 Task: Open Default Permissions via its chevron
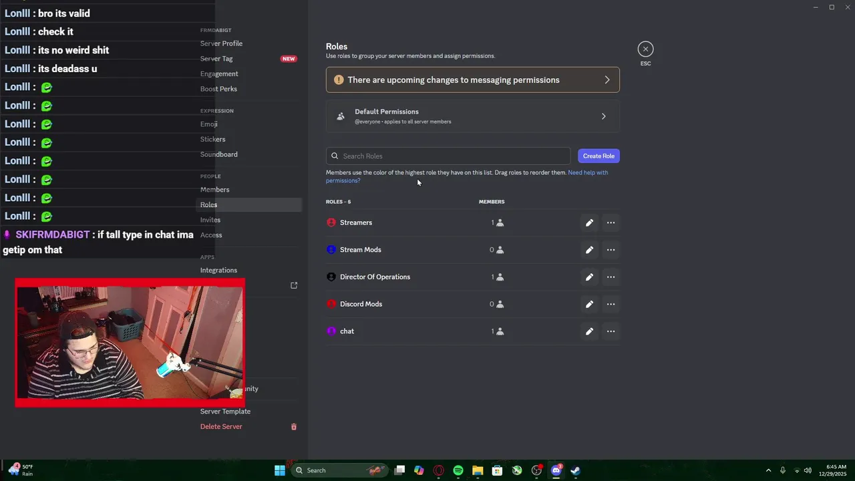pyautogui.click(x=603, y=116)
